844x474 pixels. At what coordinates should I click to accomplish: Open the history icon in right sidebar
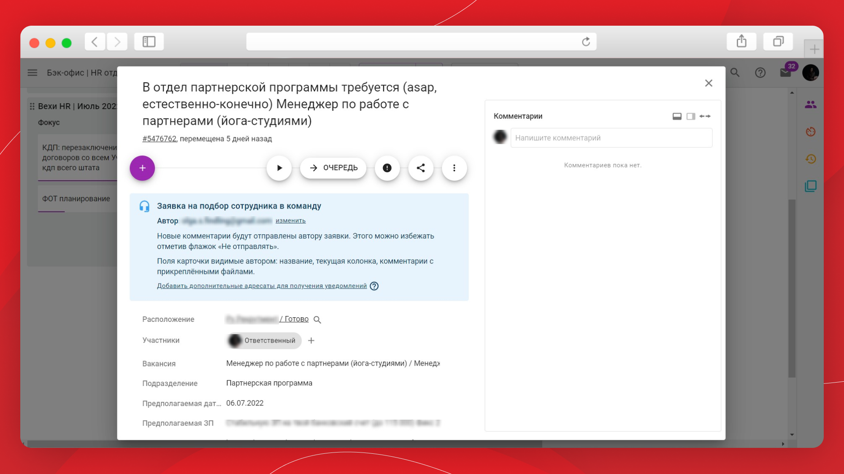click(810, 159)
